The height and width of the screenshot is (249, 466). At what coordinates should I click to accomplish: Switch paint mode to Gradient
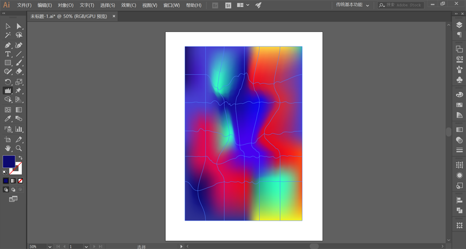click(x=13, y=181)
